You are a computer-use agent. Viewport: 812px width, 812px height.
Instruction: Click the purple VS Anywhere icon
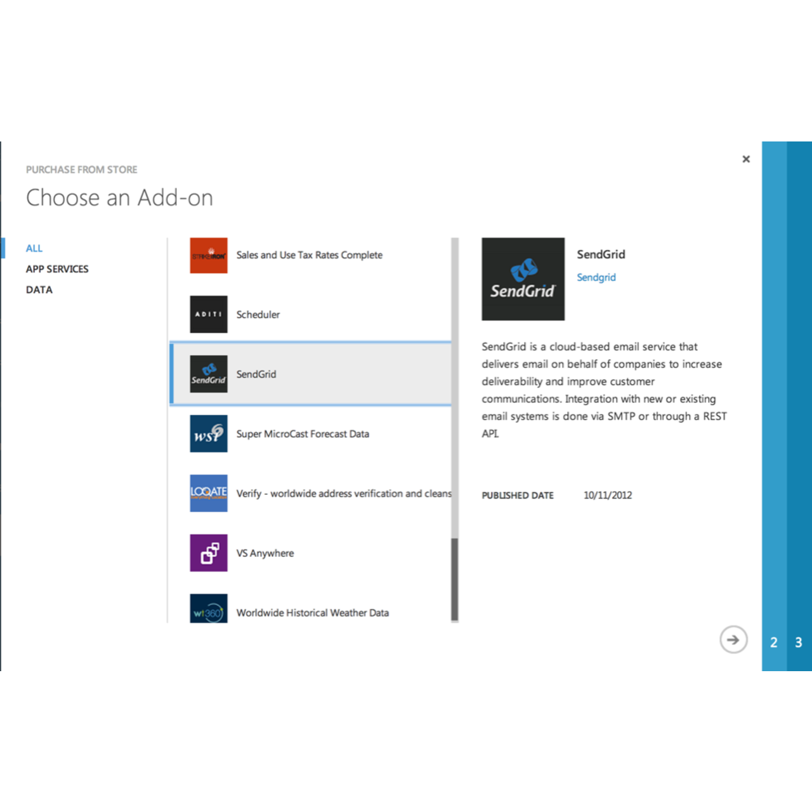point(208,553)
